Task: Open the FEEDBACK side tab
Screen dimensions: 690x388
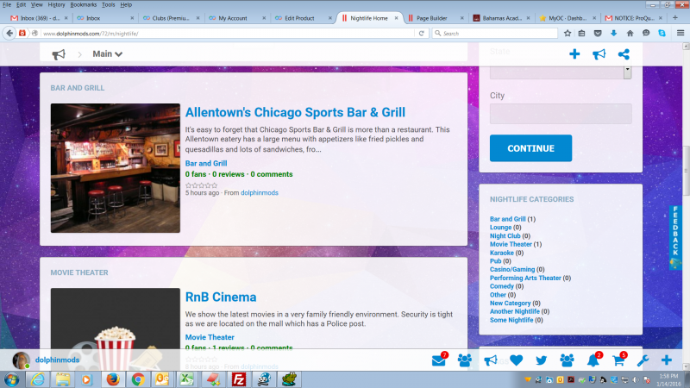Action: click(675, 238)
